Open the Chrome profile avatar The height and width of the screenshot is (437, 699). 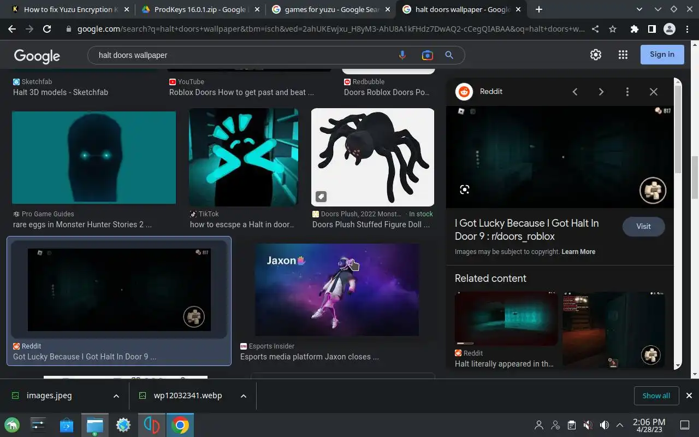point(669,29)
